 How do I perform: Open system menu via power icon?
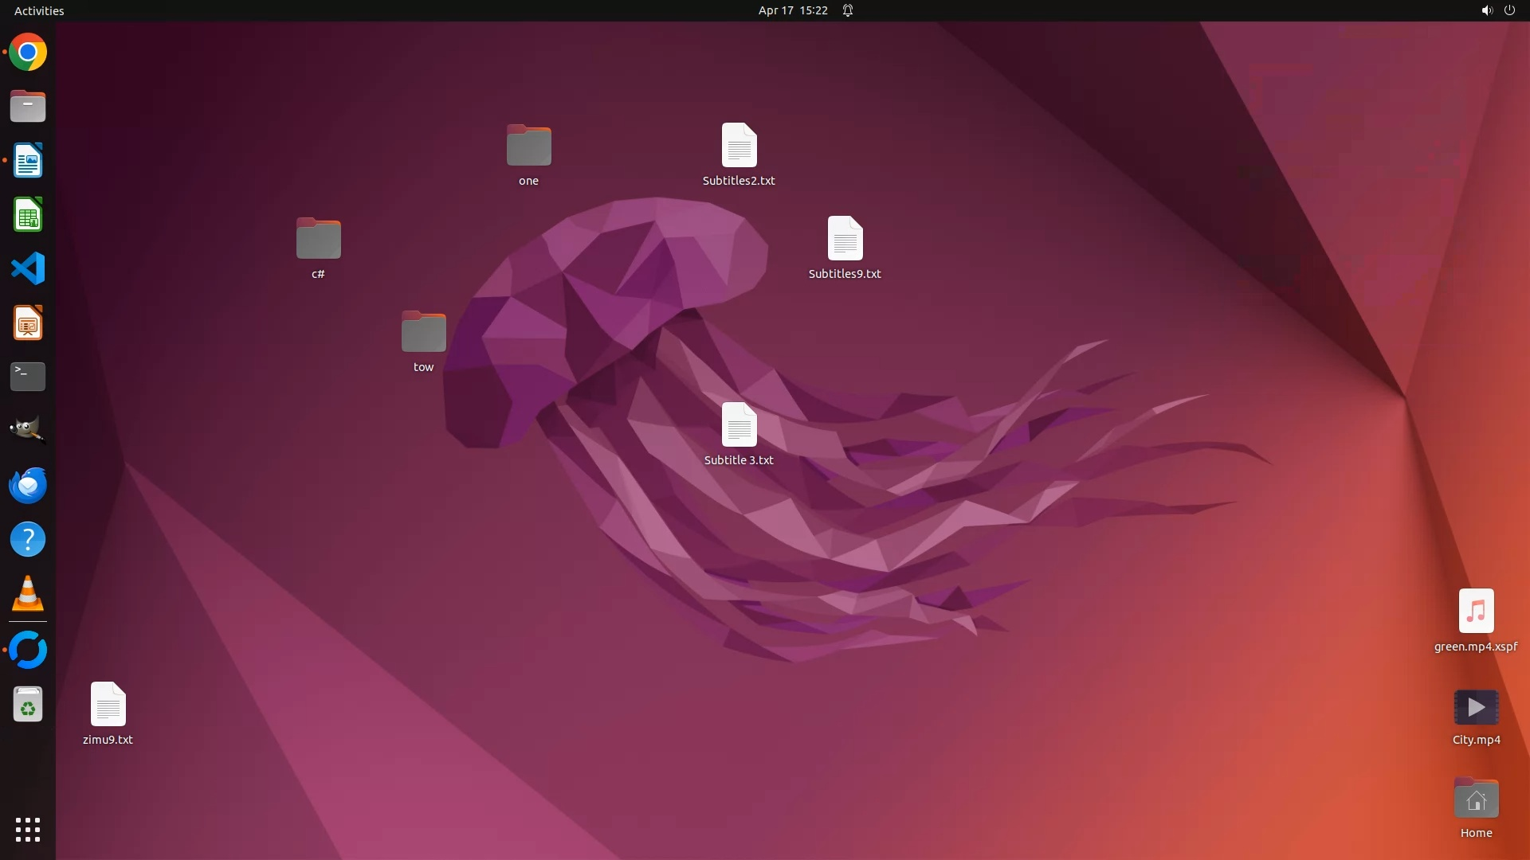1509,10
